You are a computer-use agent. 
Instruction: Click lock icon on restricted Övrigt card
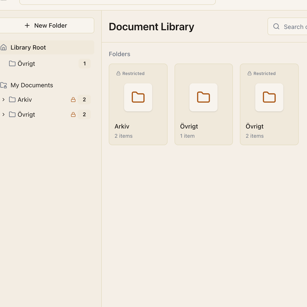(249, 73)
